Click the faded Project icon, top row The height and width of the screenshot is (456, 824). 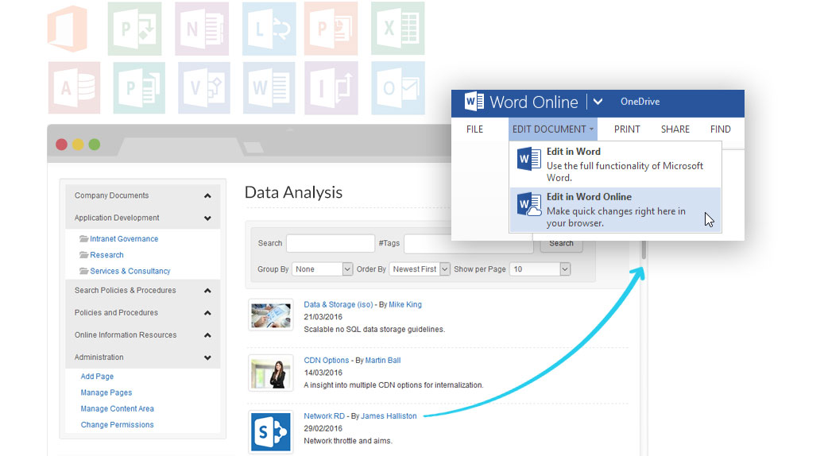click(134, 29)
